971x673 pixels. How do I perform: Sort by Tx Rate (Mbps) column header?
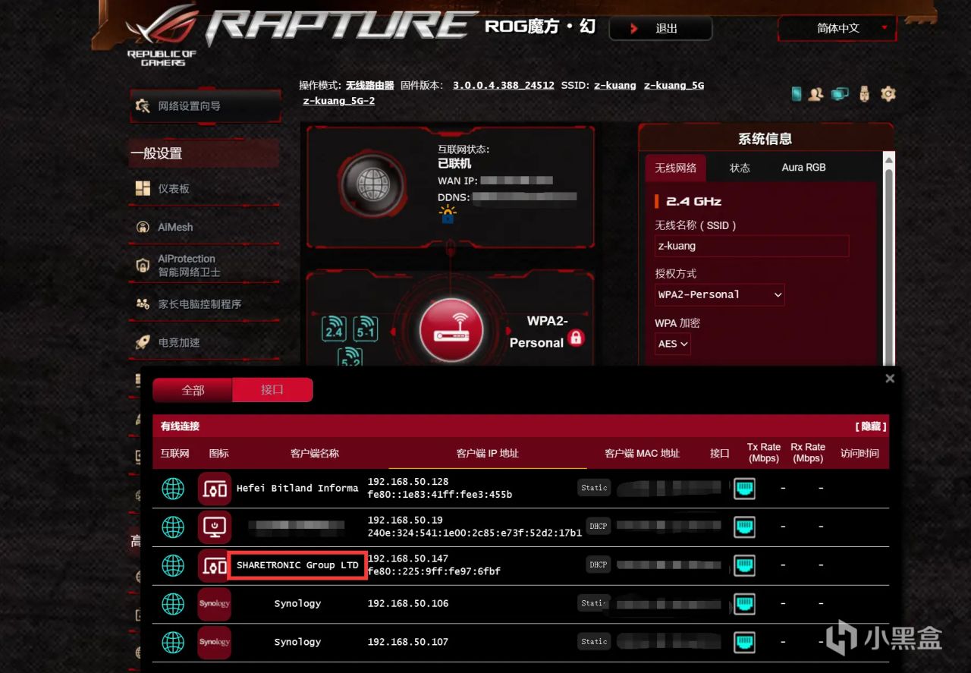(x=764, y=453)
